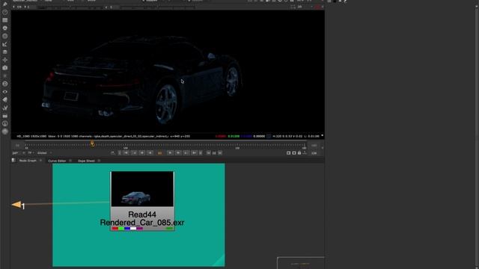
Task: Close the Node Graph tab
Action: tap(40, 161)
